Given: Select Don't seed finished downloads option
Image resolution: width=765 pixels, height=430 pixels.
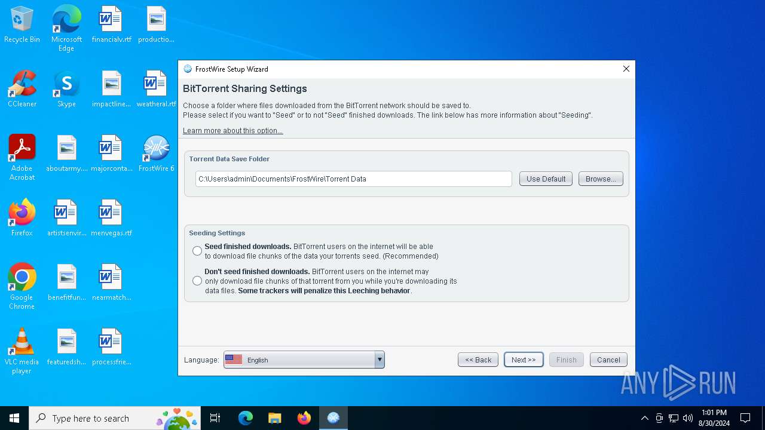Looking at the screenshot, I should 197,281.
